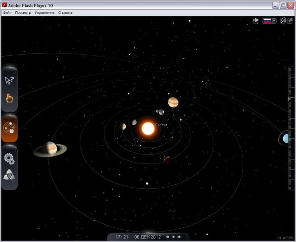Click the 06 ДЕК 2012 date display
This screenshot has height=242, width=296.
[148, 237]
